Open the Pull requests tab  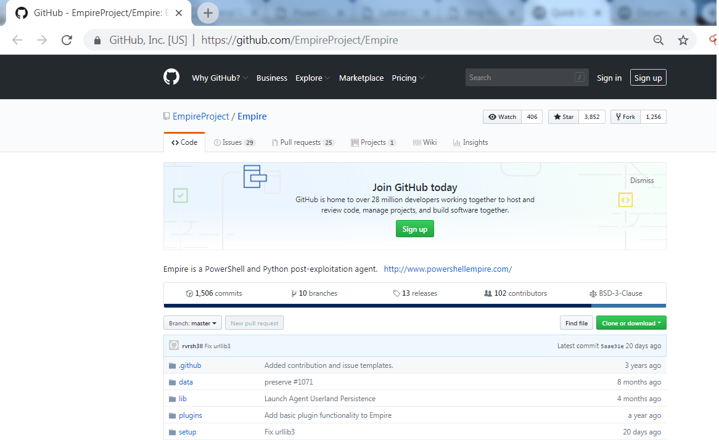[302, 142]
